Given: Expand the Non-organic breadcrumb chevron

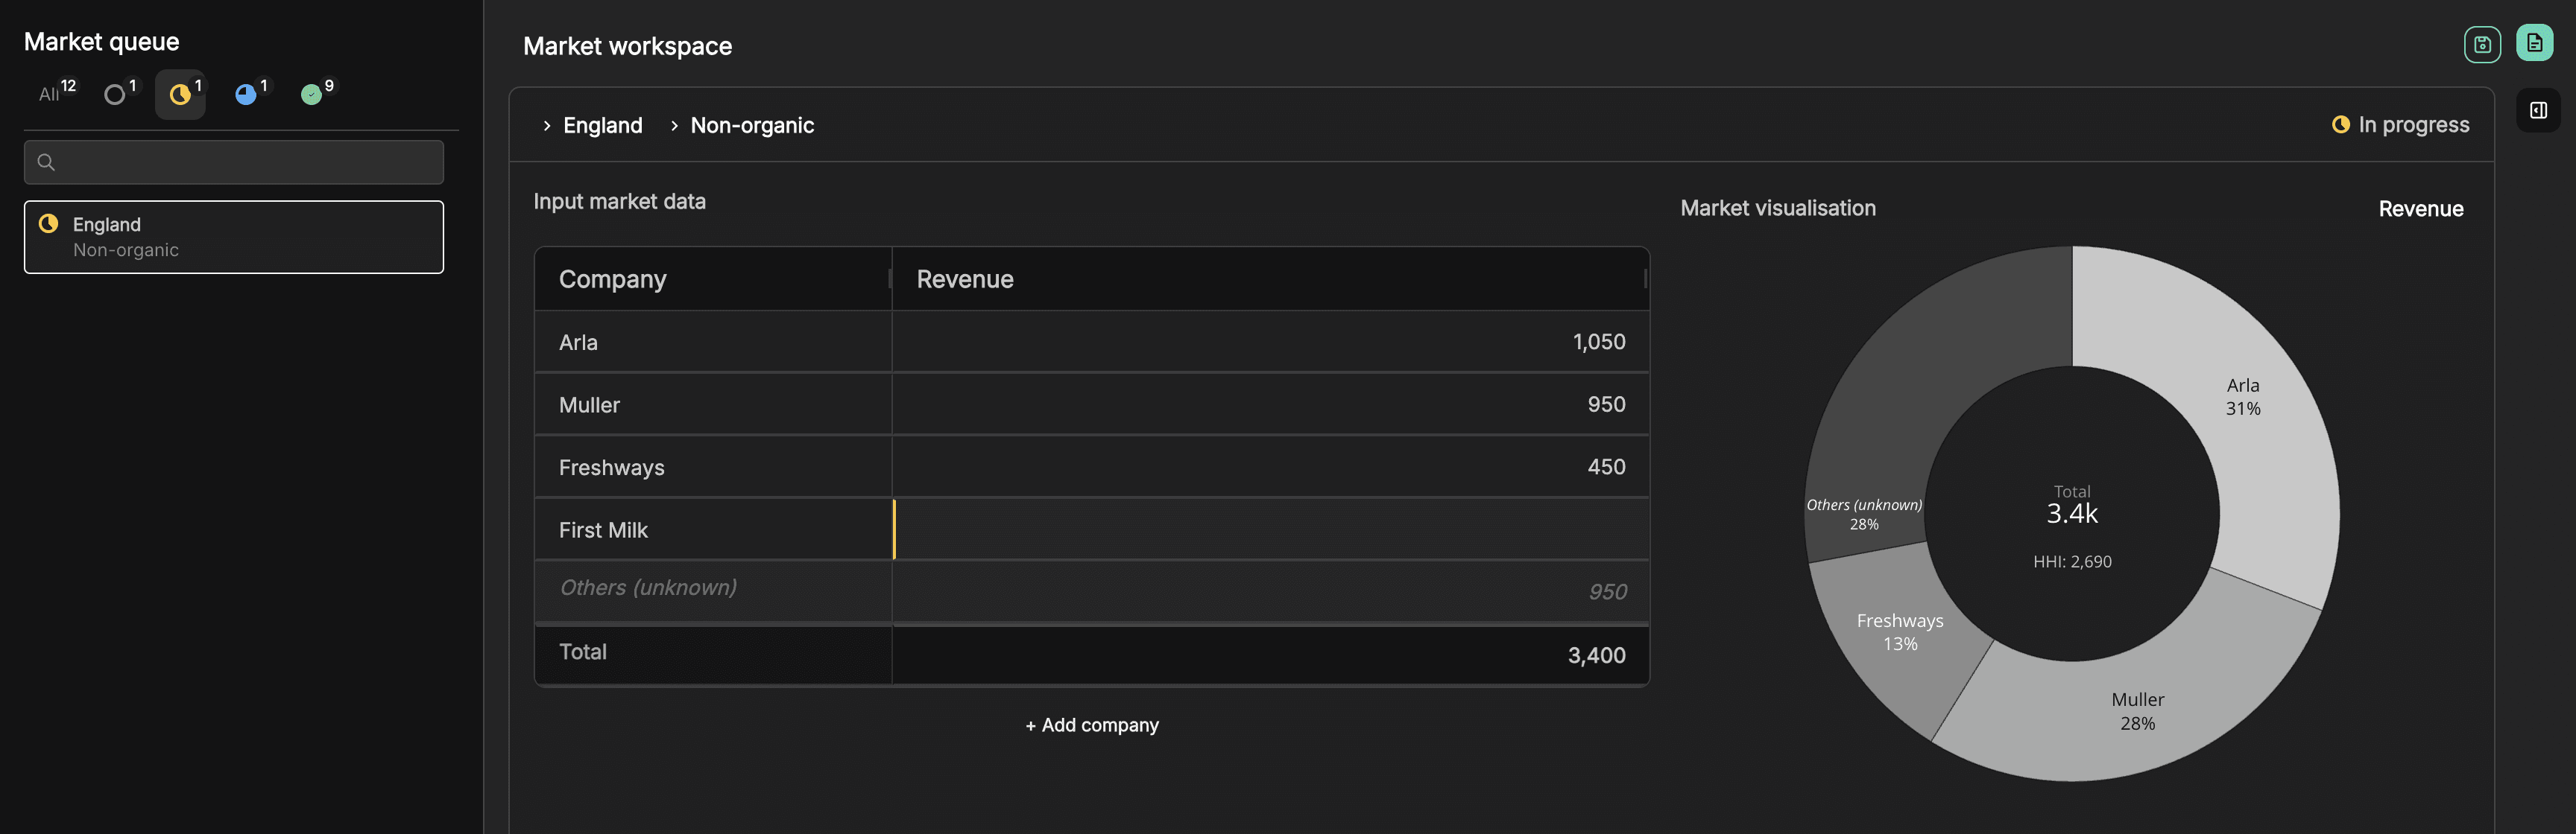Looking at the screenshot, I should 674,126.
